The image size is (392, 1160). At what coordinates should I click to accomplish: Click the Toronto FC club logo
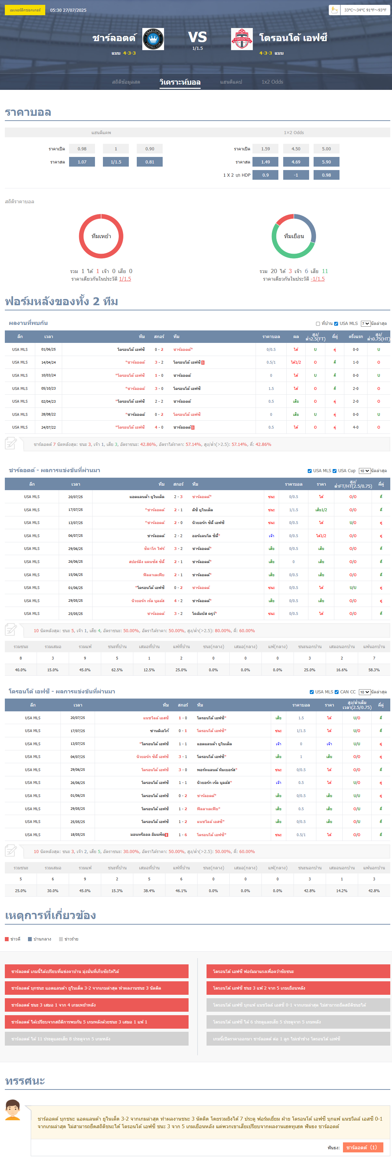pyautogui.click(x=242, y=39)
